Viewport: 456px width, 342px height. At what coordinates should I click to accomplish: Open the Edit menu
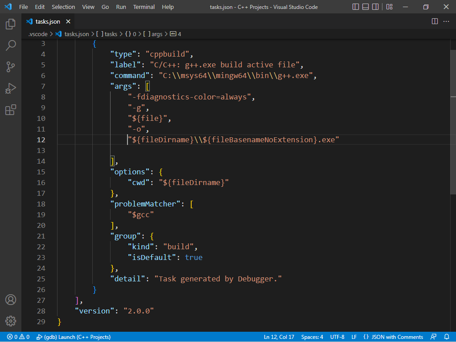[40, 7]
